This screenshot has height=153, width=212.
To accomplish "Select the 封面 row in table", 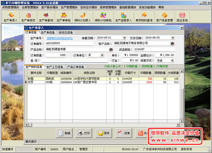I will point(102,79).
